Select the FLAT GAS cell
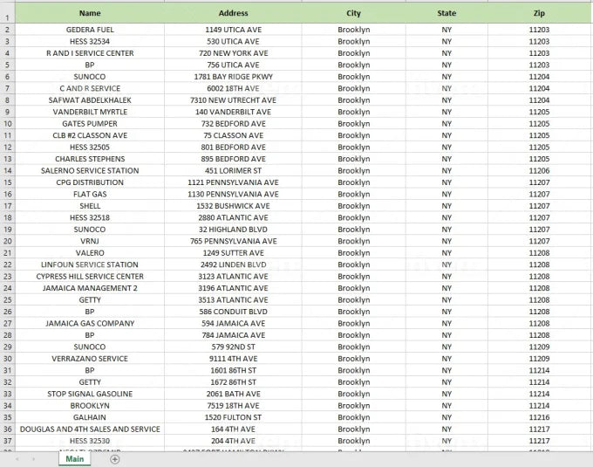The height and width of the screenshot is (467, 593). 90,194
